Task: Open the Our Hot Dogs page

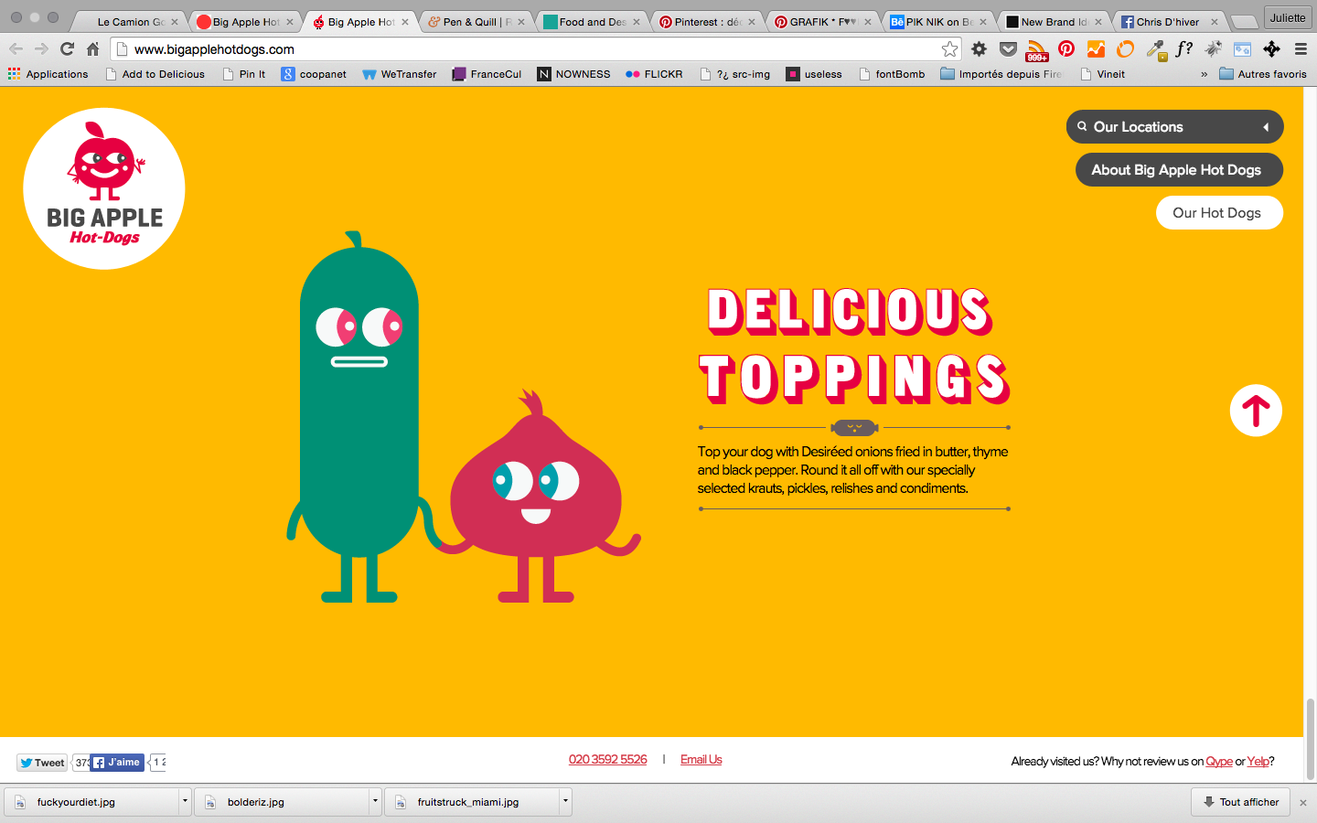Action: coord(1219,213)
